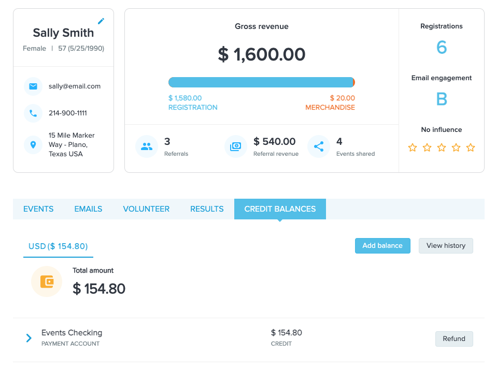Expand the Events Checking payment account row

[29, 338]
